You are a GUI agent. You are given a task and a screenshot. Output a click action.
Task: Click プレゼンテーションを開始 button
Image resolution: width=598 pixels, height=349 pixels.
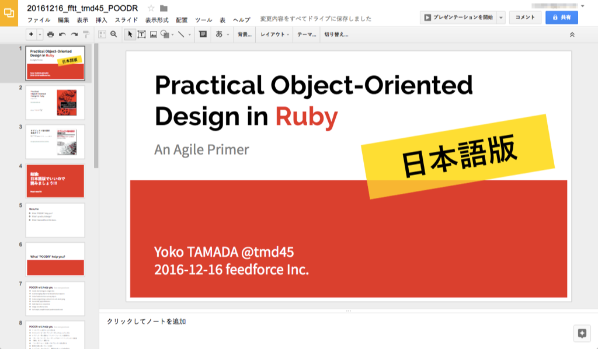point(458,17)
